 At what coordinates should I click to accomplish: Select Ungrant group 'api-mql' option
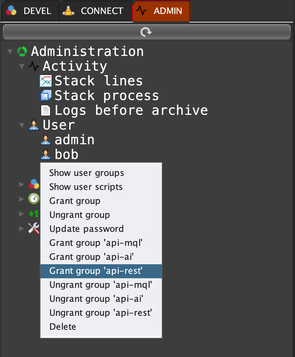[x=100, y=285]
